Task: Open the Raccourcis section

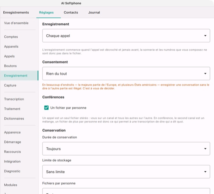Action: pyautogui.click(x=12, y=152)
